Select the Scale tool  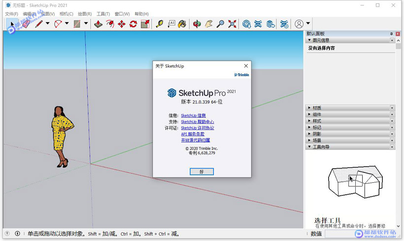tap(145, 24)
